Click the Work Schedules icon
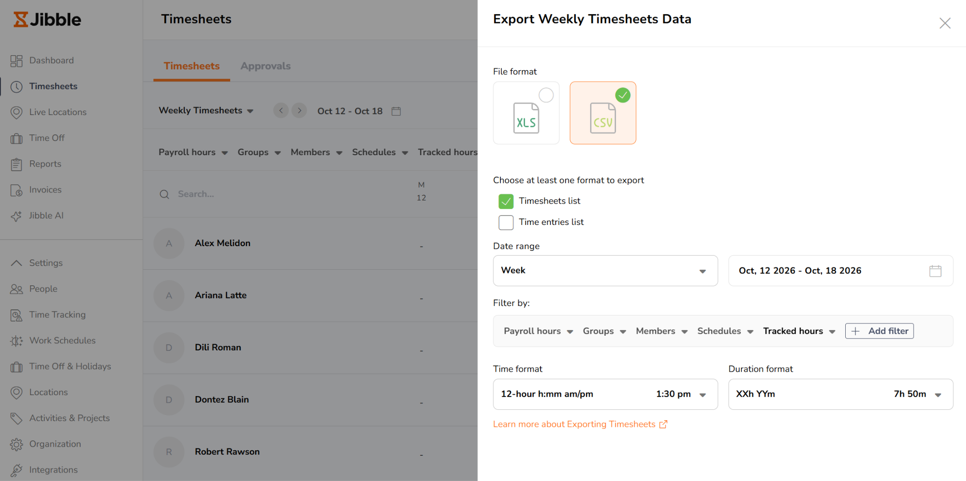 coord(17,341)
